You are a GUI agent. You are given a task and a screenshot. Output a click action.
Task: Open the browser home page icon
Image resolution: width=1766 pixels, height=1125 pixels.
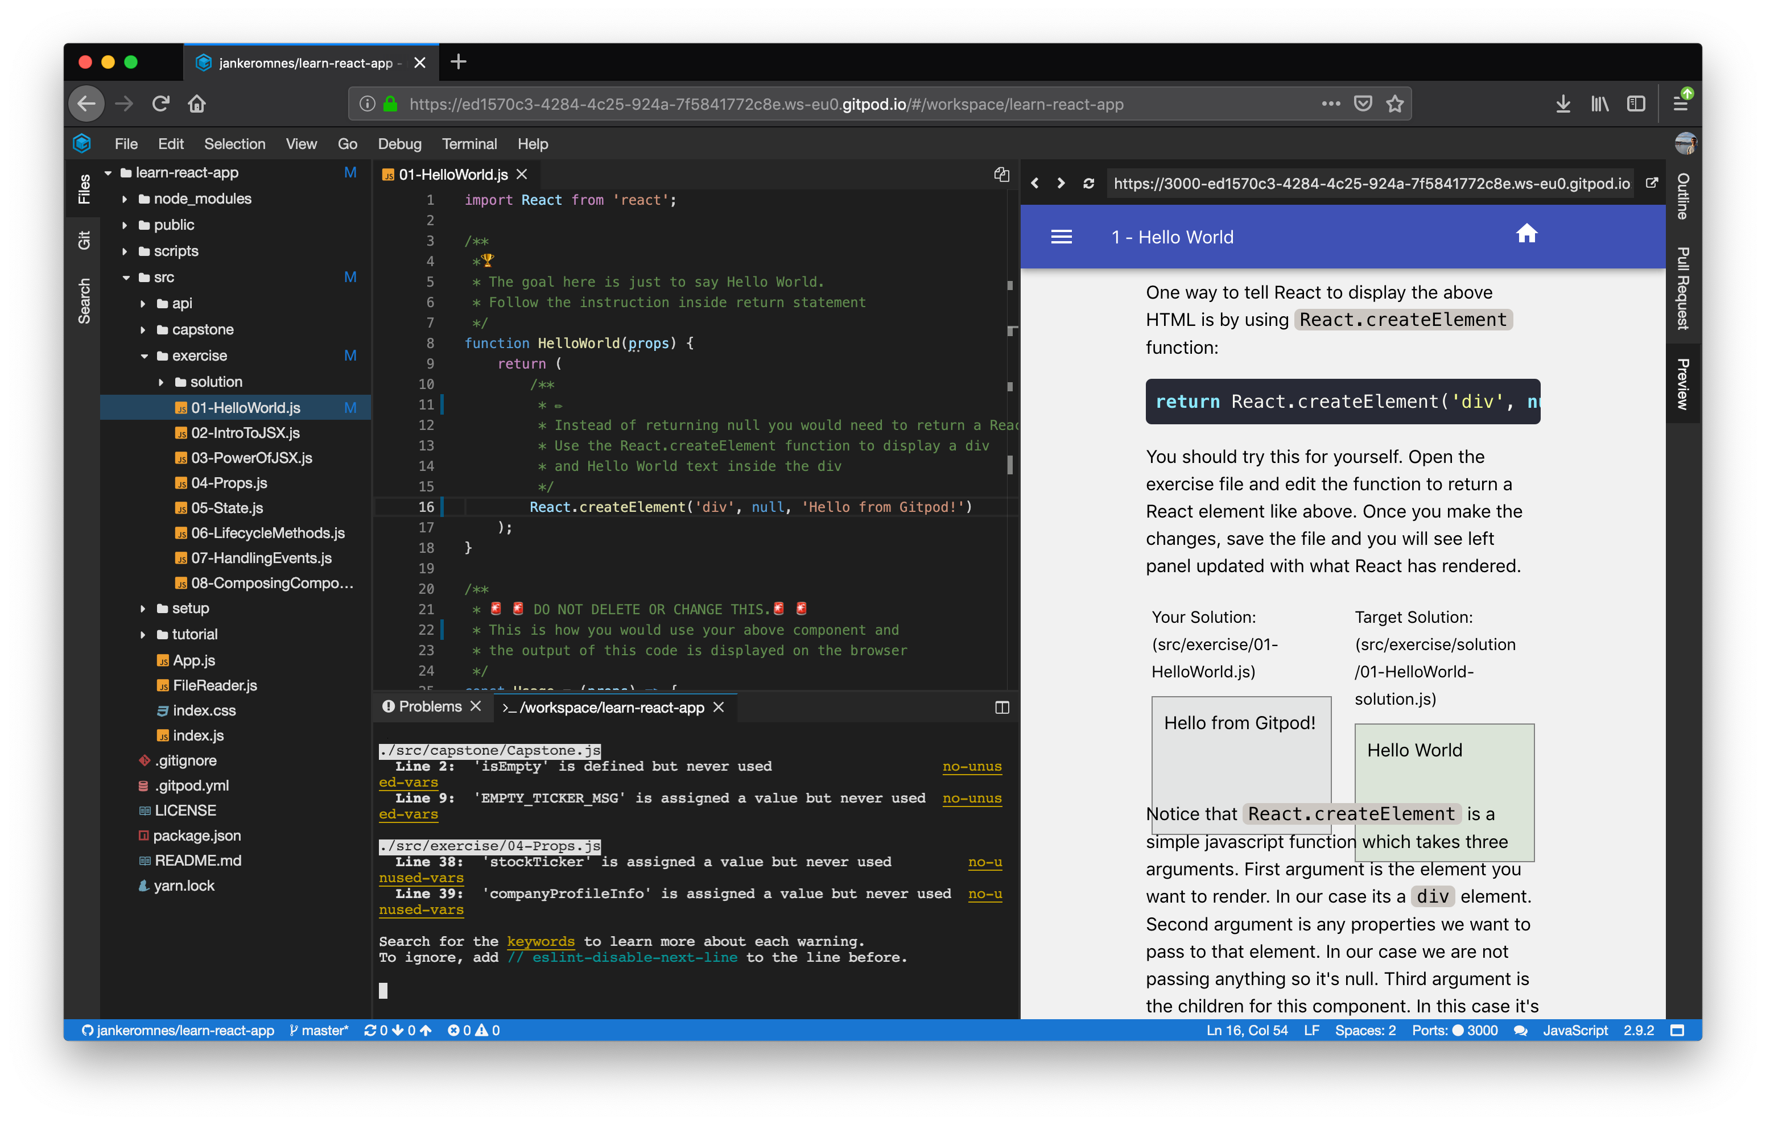(x=196, y=104)
